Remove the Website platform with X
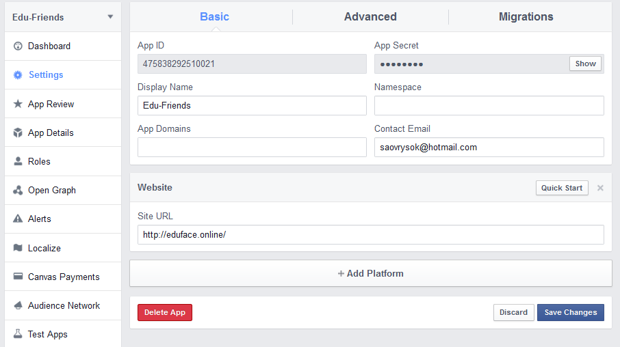 (x=600, y=188)
